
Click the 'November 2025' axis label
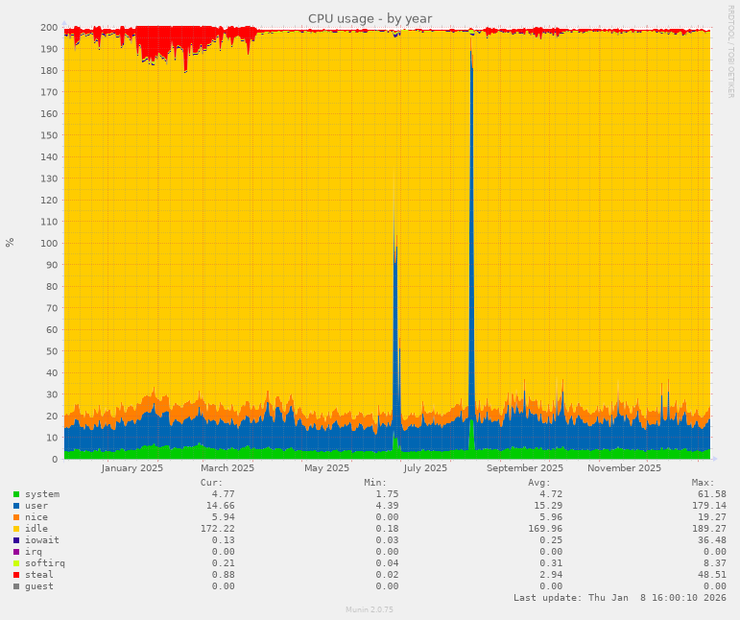point(624,468)
